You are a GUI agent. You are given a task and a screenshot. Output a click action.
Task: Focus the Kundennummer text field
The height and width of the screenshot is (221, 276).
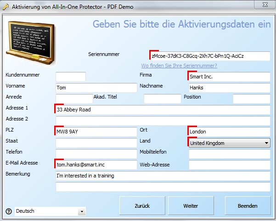click(x=71, y=77)
